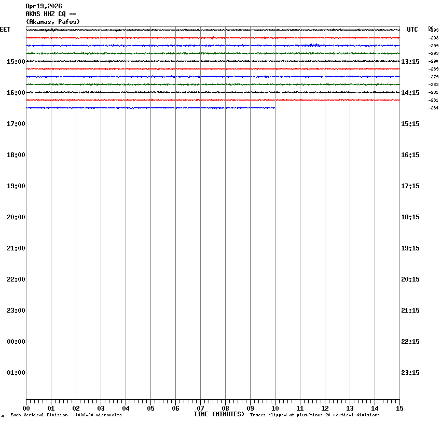Click the Apr19,2026 date label
Image resolution: width=441 pixels, height=422 pixels.
click(x=44, y=6)
